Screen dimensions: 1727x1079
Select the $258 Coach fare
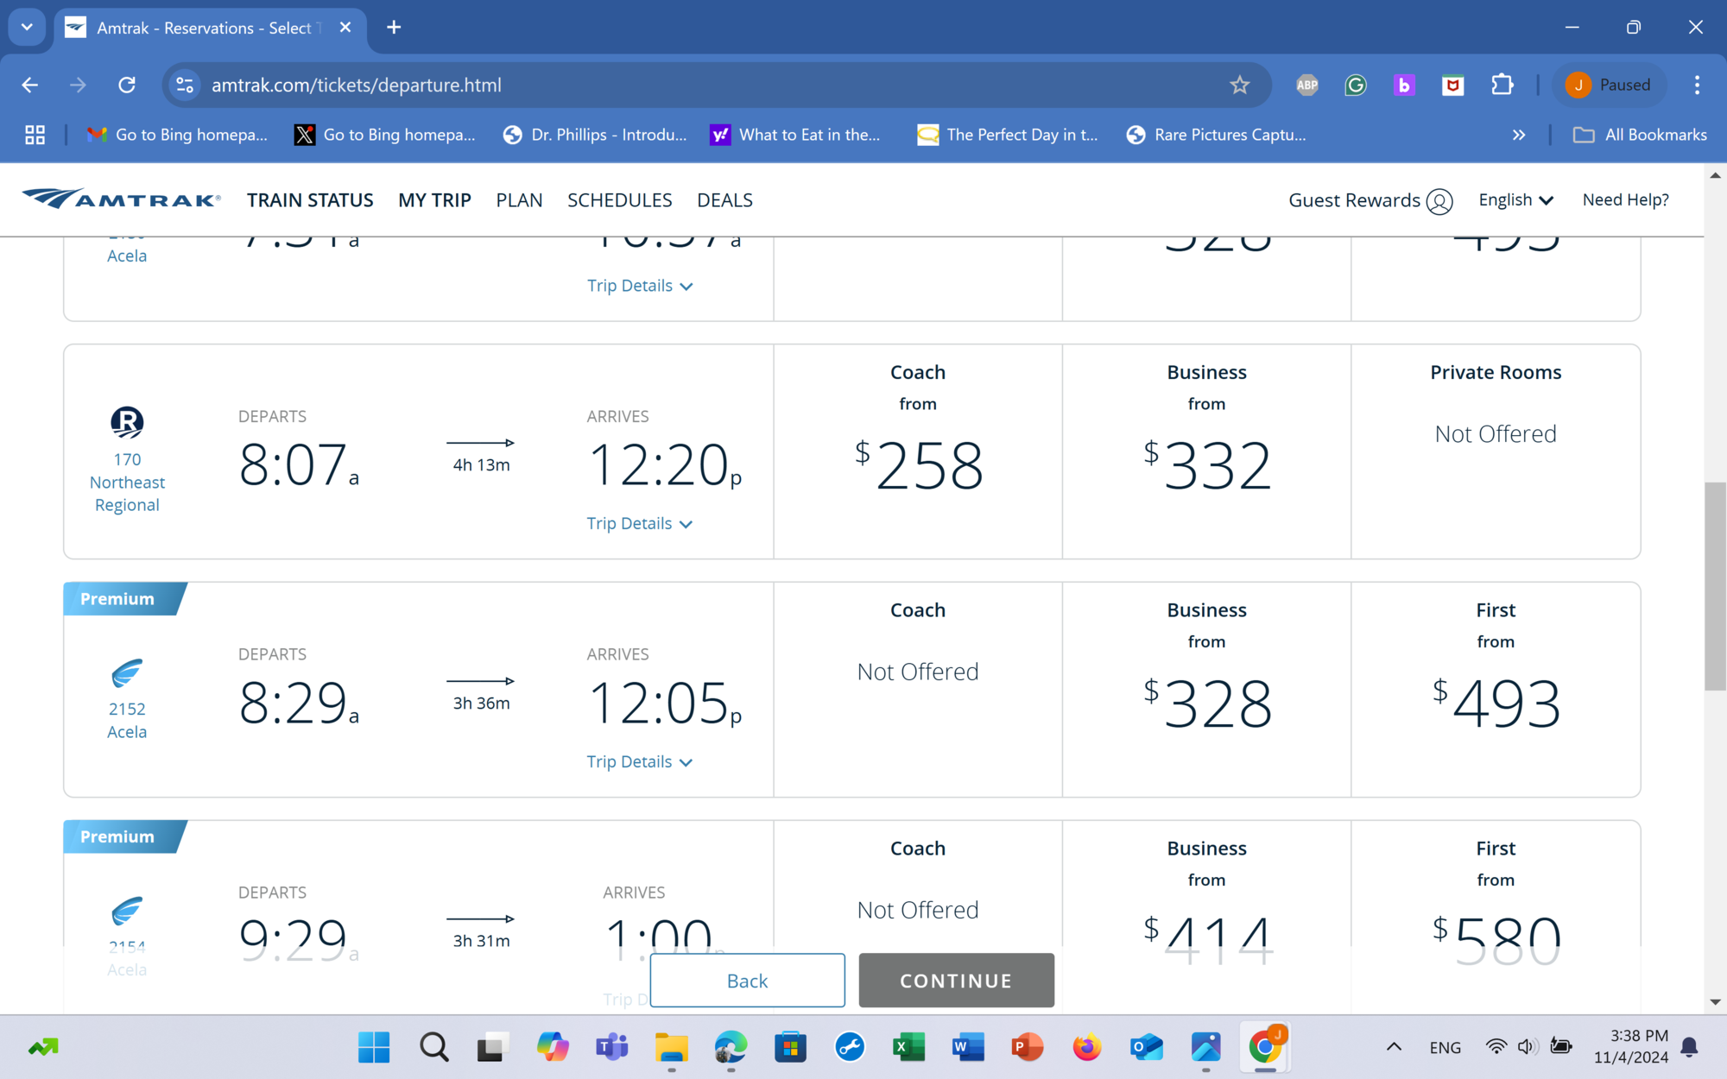(918, 464)
